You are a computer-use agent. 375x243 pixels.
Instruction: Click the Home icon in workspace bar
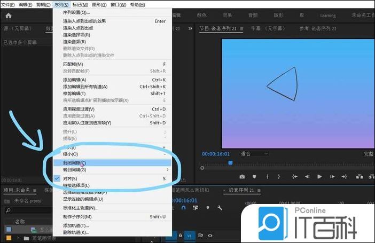click(x=9, y=15)
